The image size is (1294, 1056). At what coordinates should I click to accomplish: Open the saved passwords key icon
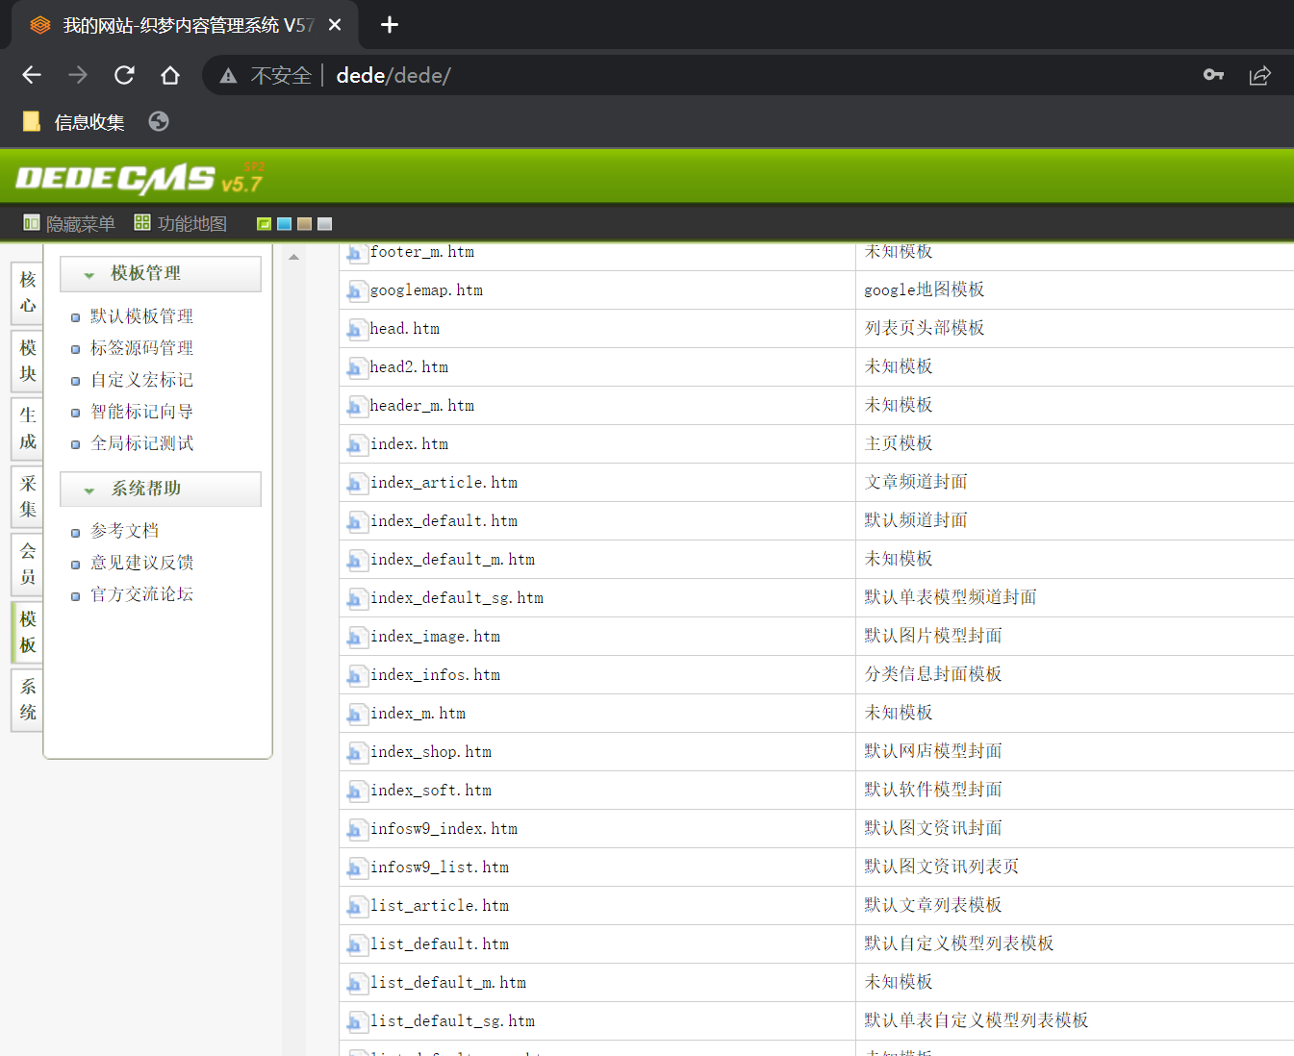click(1213, 75)
